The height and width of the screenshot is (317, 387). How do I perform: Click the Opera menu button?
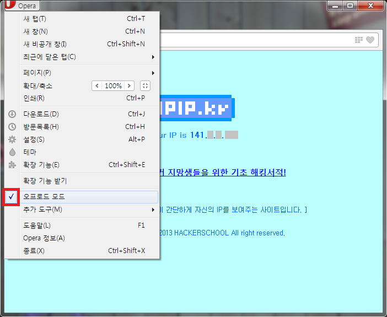pyautogui.click(x=22, y=5)
